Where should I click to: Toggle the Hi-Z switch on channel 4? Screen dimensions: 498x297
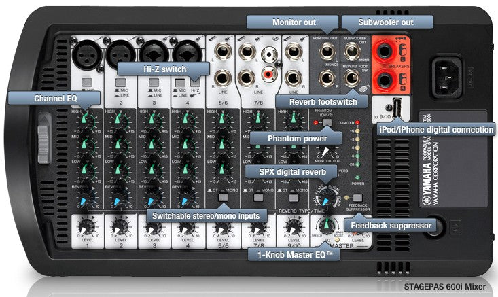[x=195, y=83]
